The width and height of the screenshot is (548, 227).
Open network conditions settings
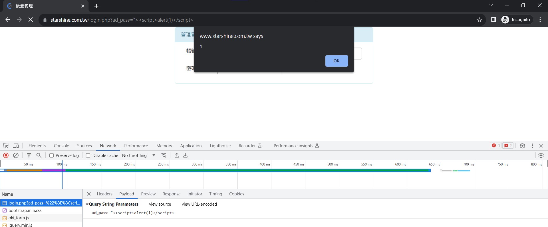coord(164,155)
